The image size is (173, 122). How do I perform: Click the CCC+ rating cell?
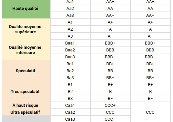click(110, 106)
